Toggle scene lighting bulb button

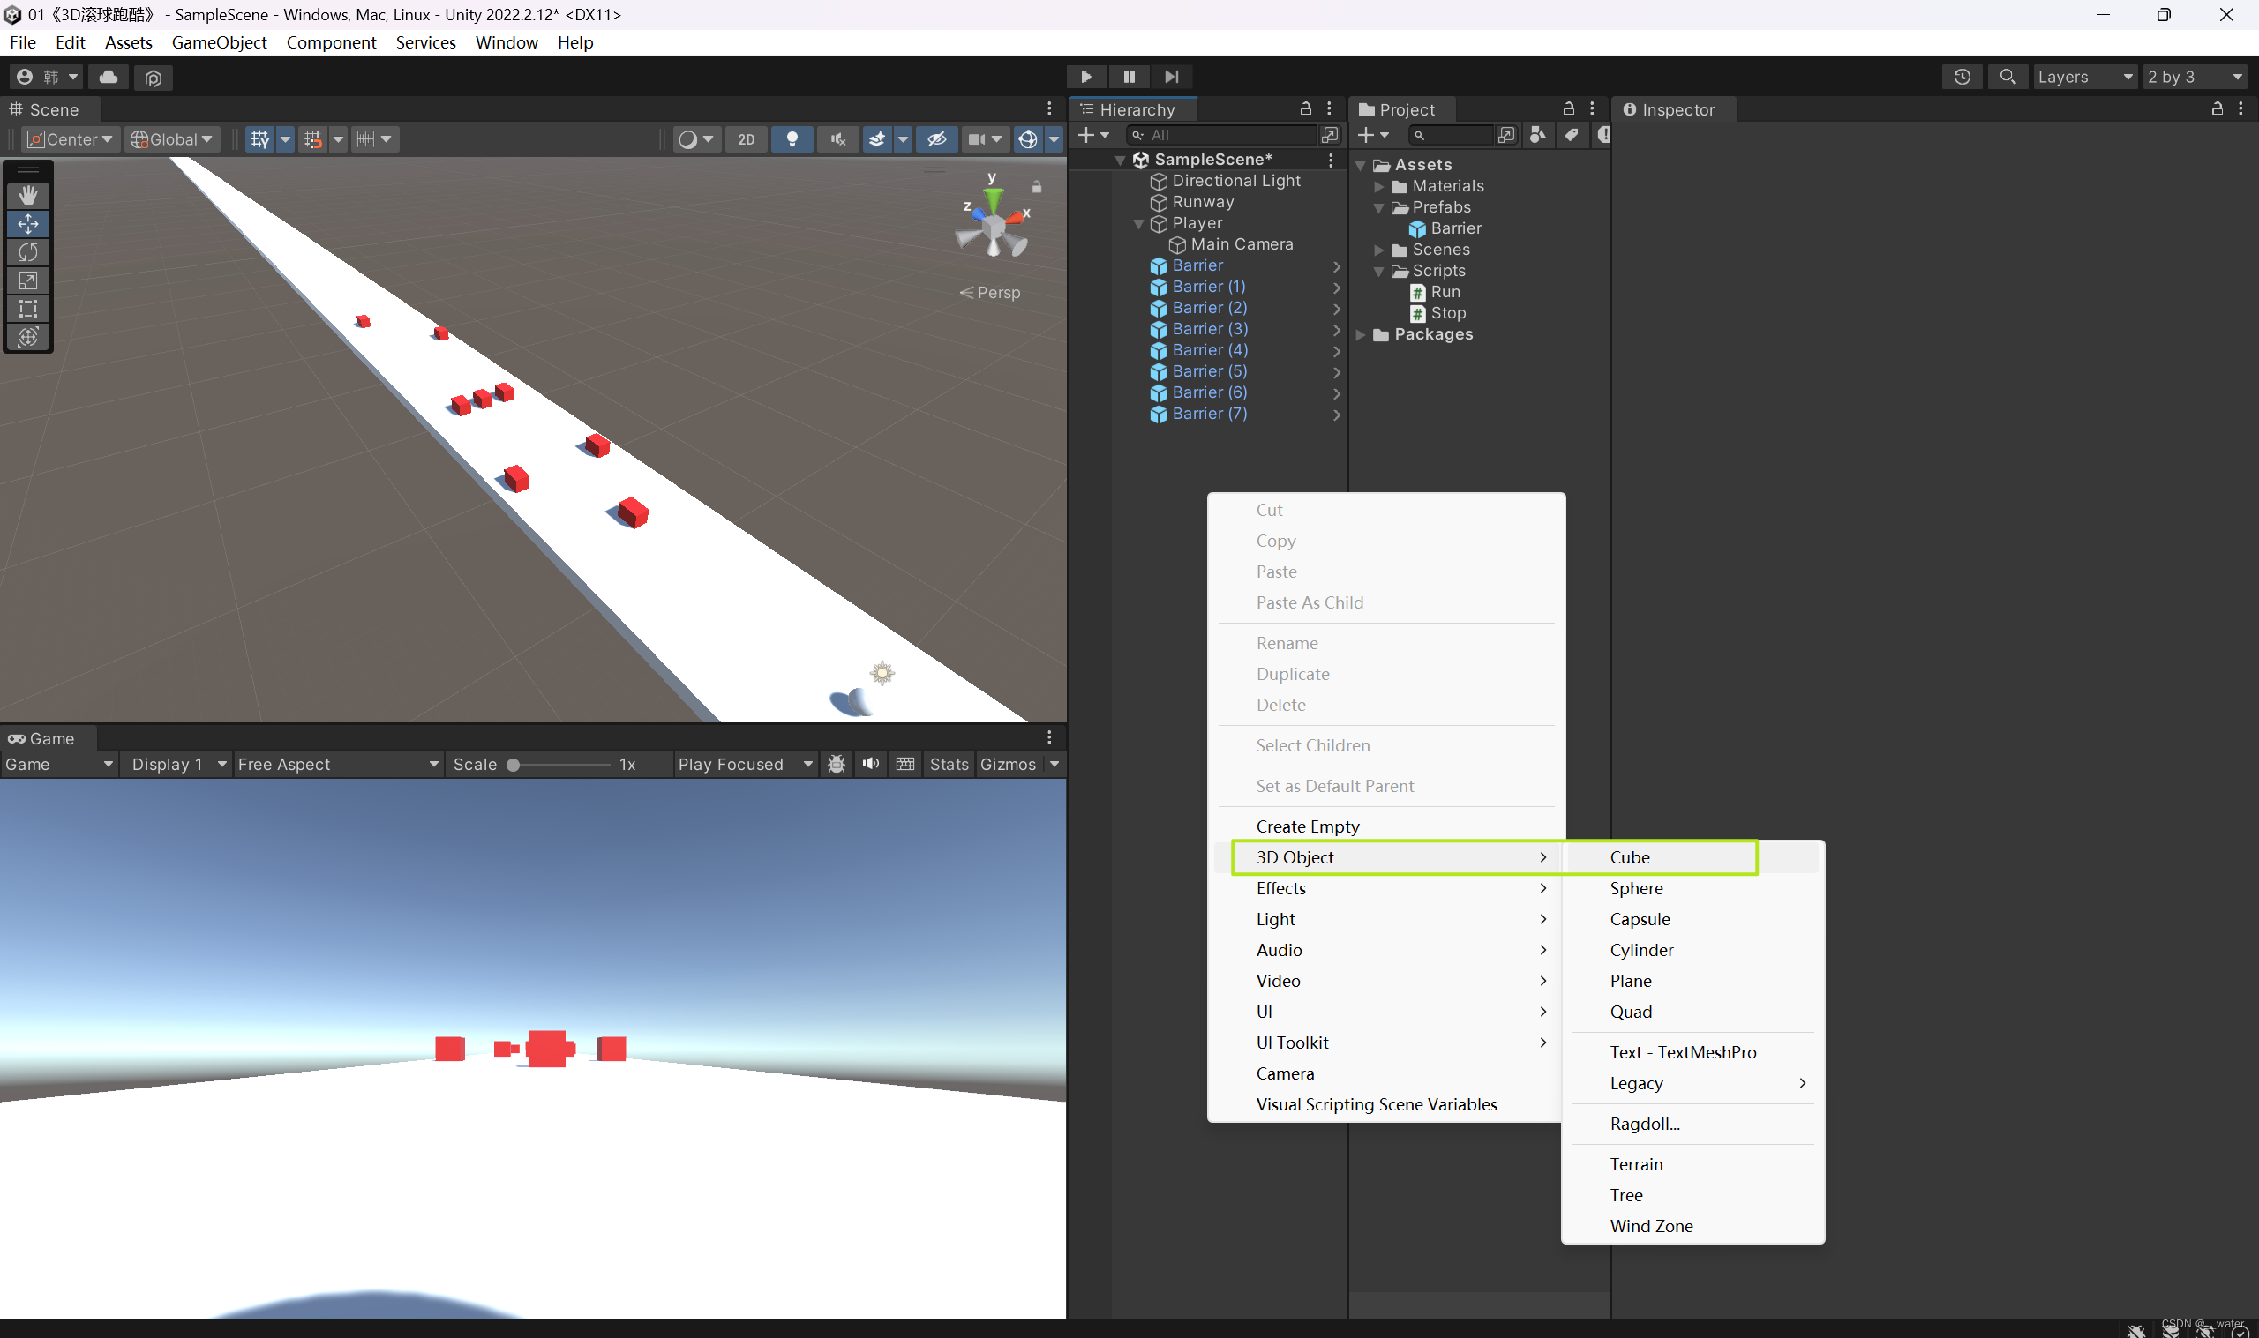pyautogui.click(x=792, y=138)
